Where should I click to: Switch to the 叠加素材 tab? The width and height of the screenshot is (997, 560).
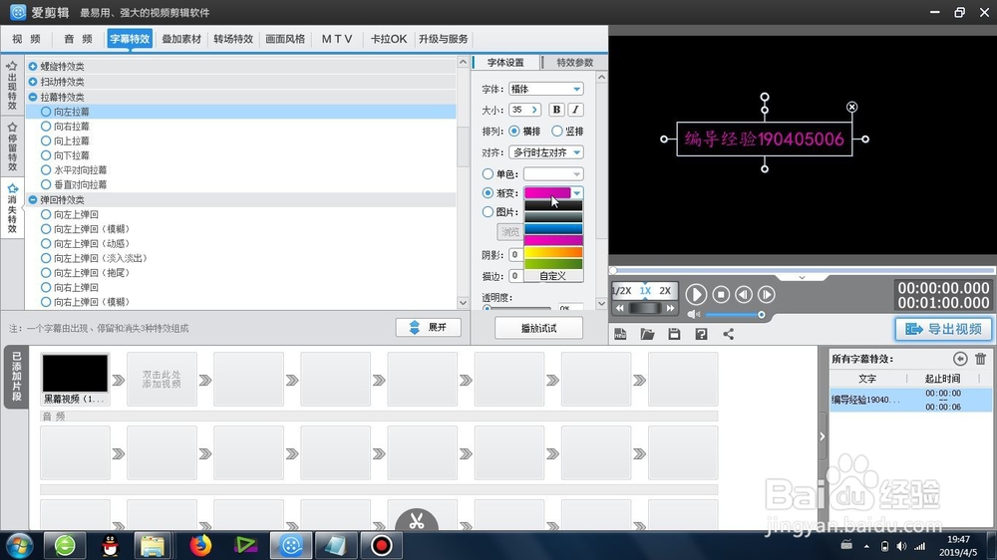click(181, 39)
